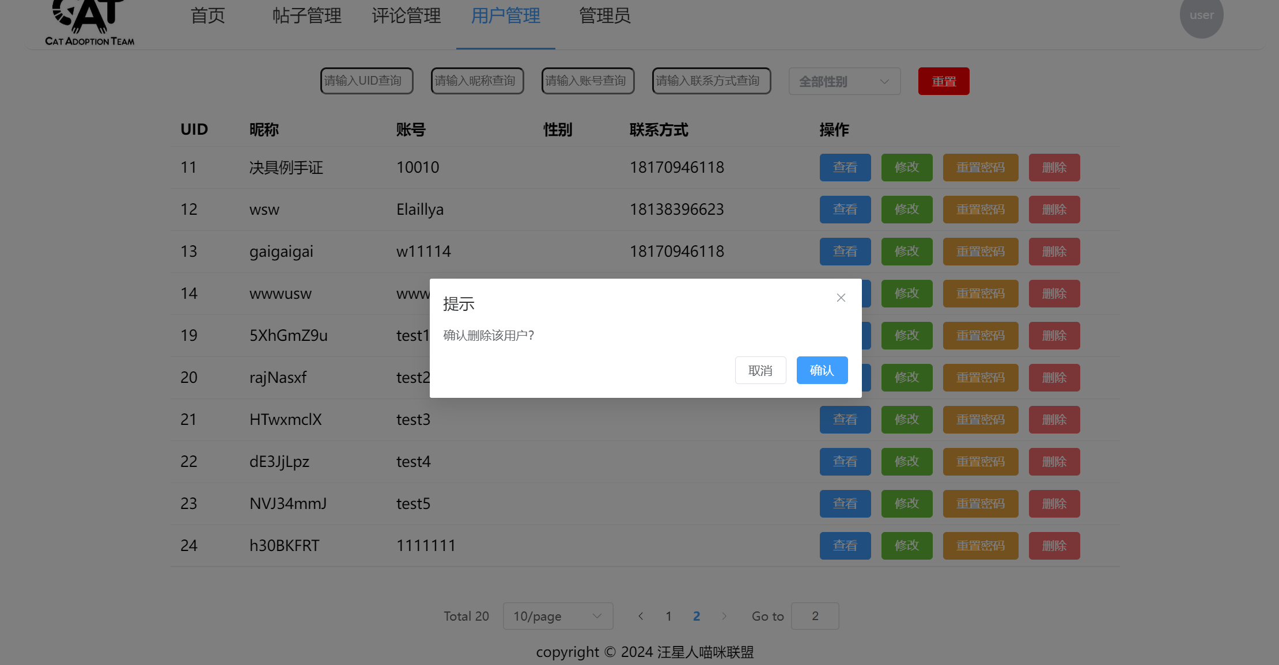Image resolution: width=1279 pixels, height=665 pixels.
Task: Select page 1 in the pagination
Action: pyautogui.click(x=668, y=616)
